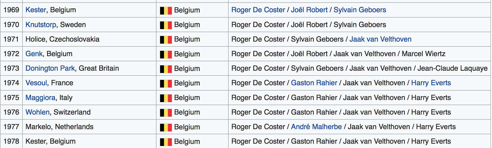Image resolution: width=492 pixels, height=148 pixels.
Task: Open the Gaston Rahier link
Action: [x=314, y=83]
